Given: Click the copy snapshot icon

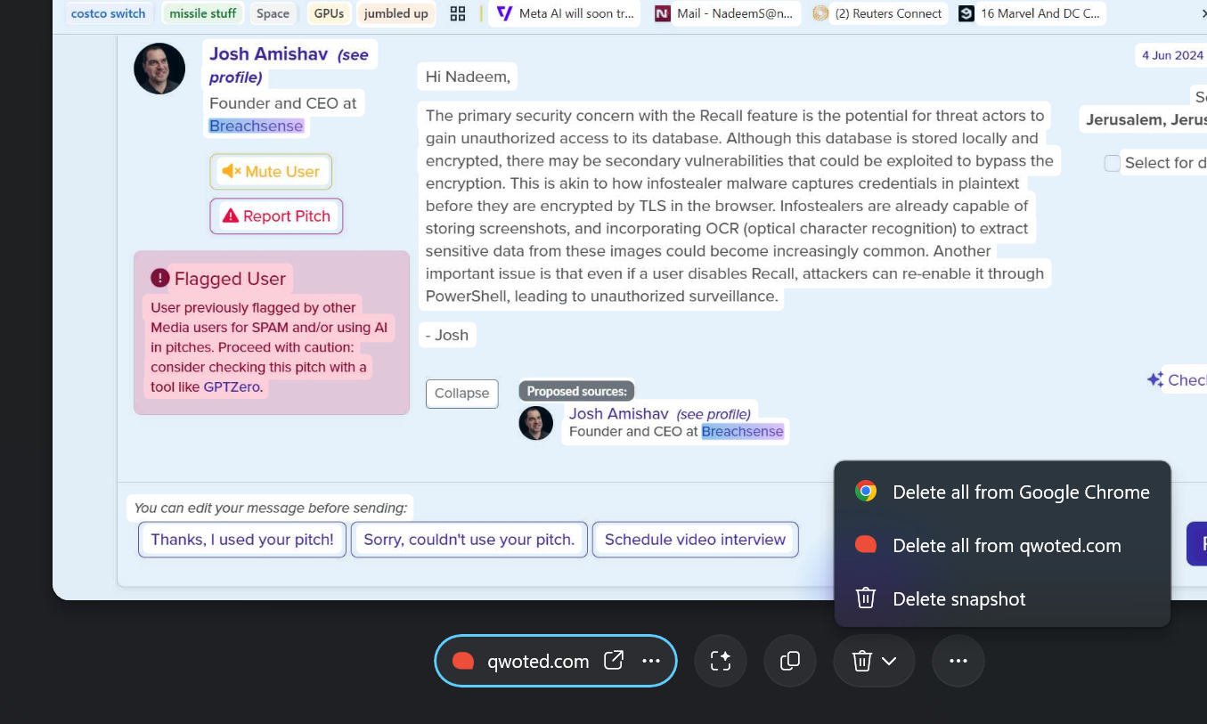Looking at the screenshot, I should tap(790, 661).
